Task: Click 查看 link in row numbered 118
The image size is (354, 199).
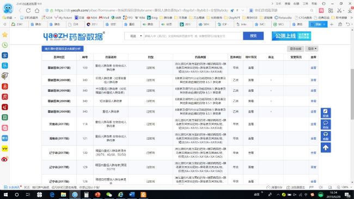Action: (x=313, y=124)
